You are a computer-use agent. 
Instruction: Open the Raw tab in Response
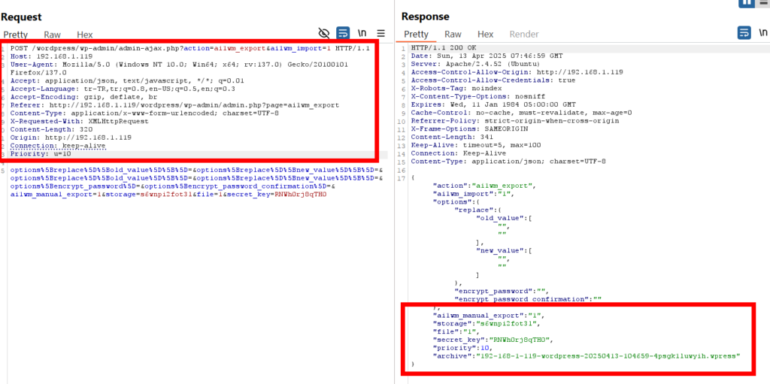pyautogui.click(x=453, y=35)
